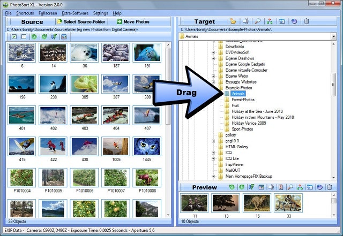Select source thumbnail 191 (blue parrot)
Screen dimensions: 343x236
[147, 52]
